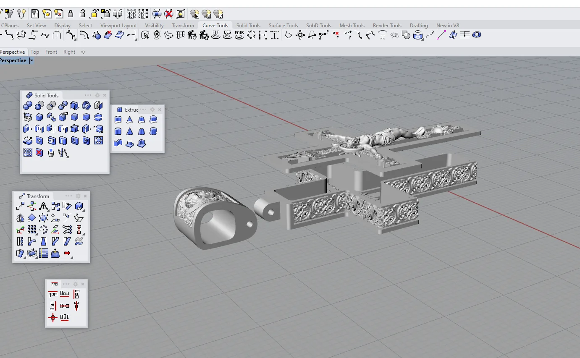Click the Extrude to point cone icon
This screenshot has height=358, width=580.
[130, 120]
